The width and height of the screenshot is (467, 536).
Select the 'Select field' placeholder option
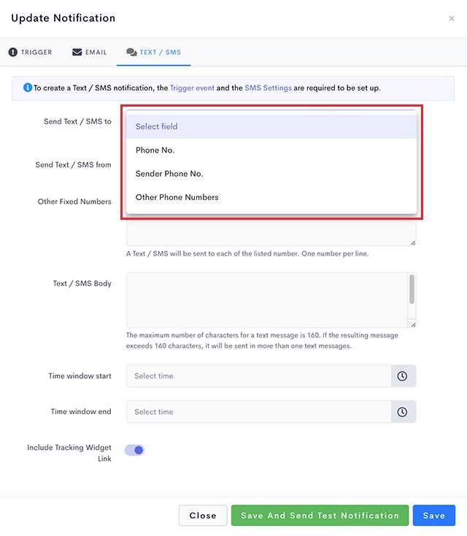click(271, 126)
